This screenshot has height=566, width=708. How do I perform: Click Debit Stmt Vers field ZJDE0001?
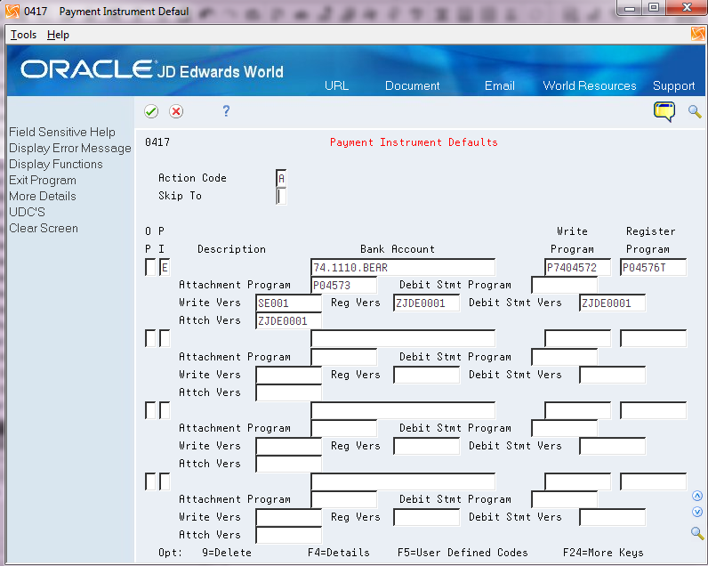point(612,303)
